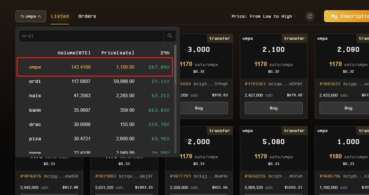Click the refresh listings icon
This screenshot has height=195, width=369.
(x=310, y=16)
